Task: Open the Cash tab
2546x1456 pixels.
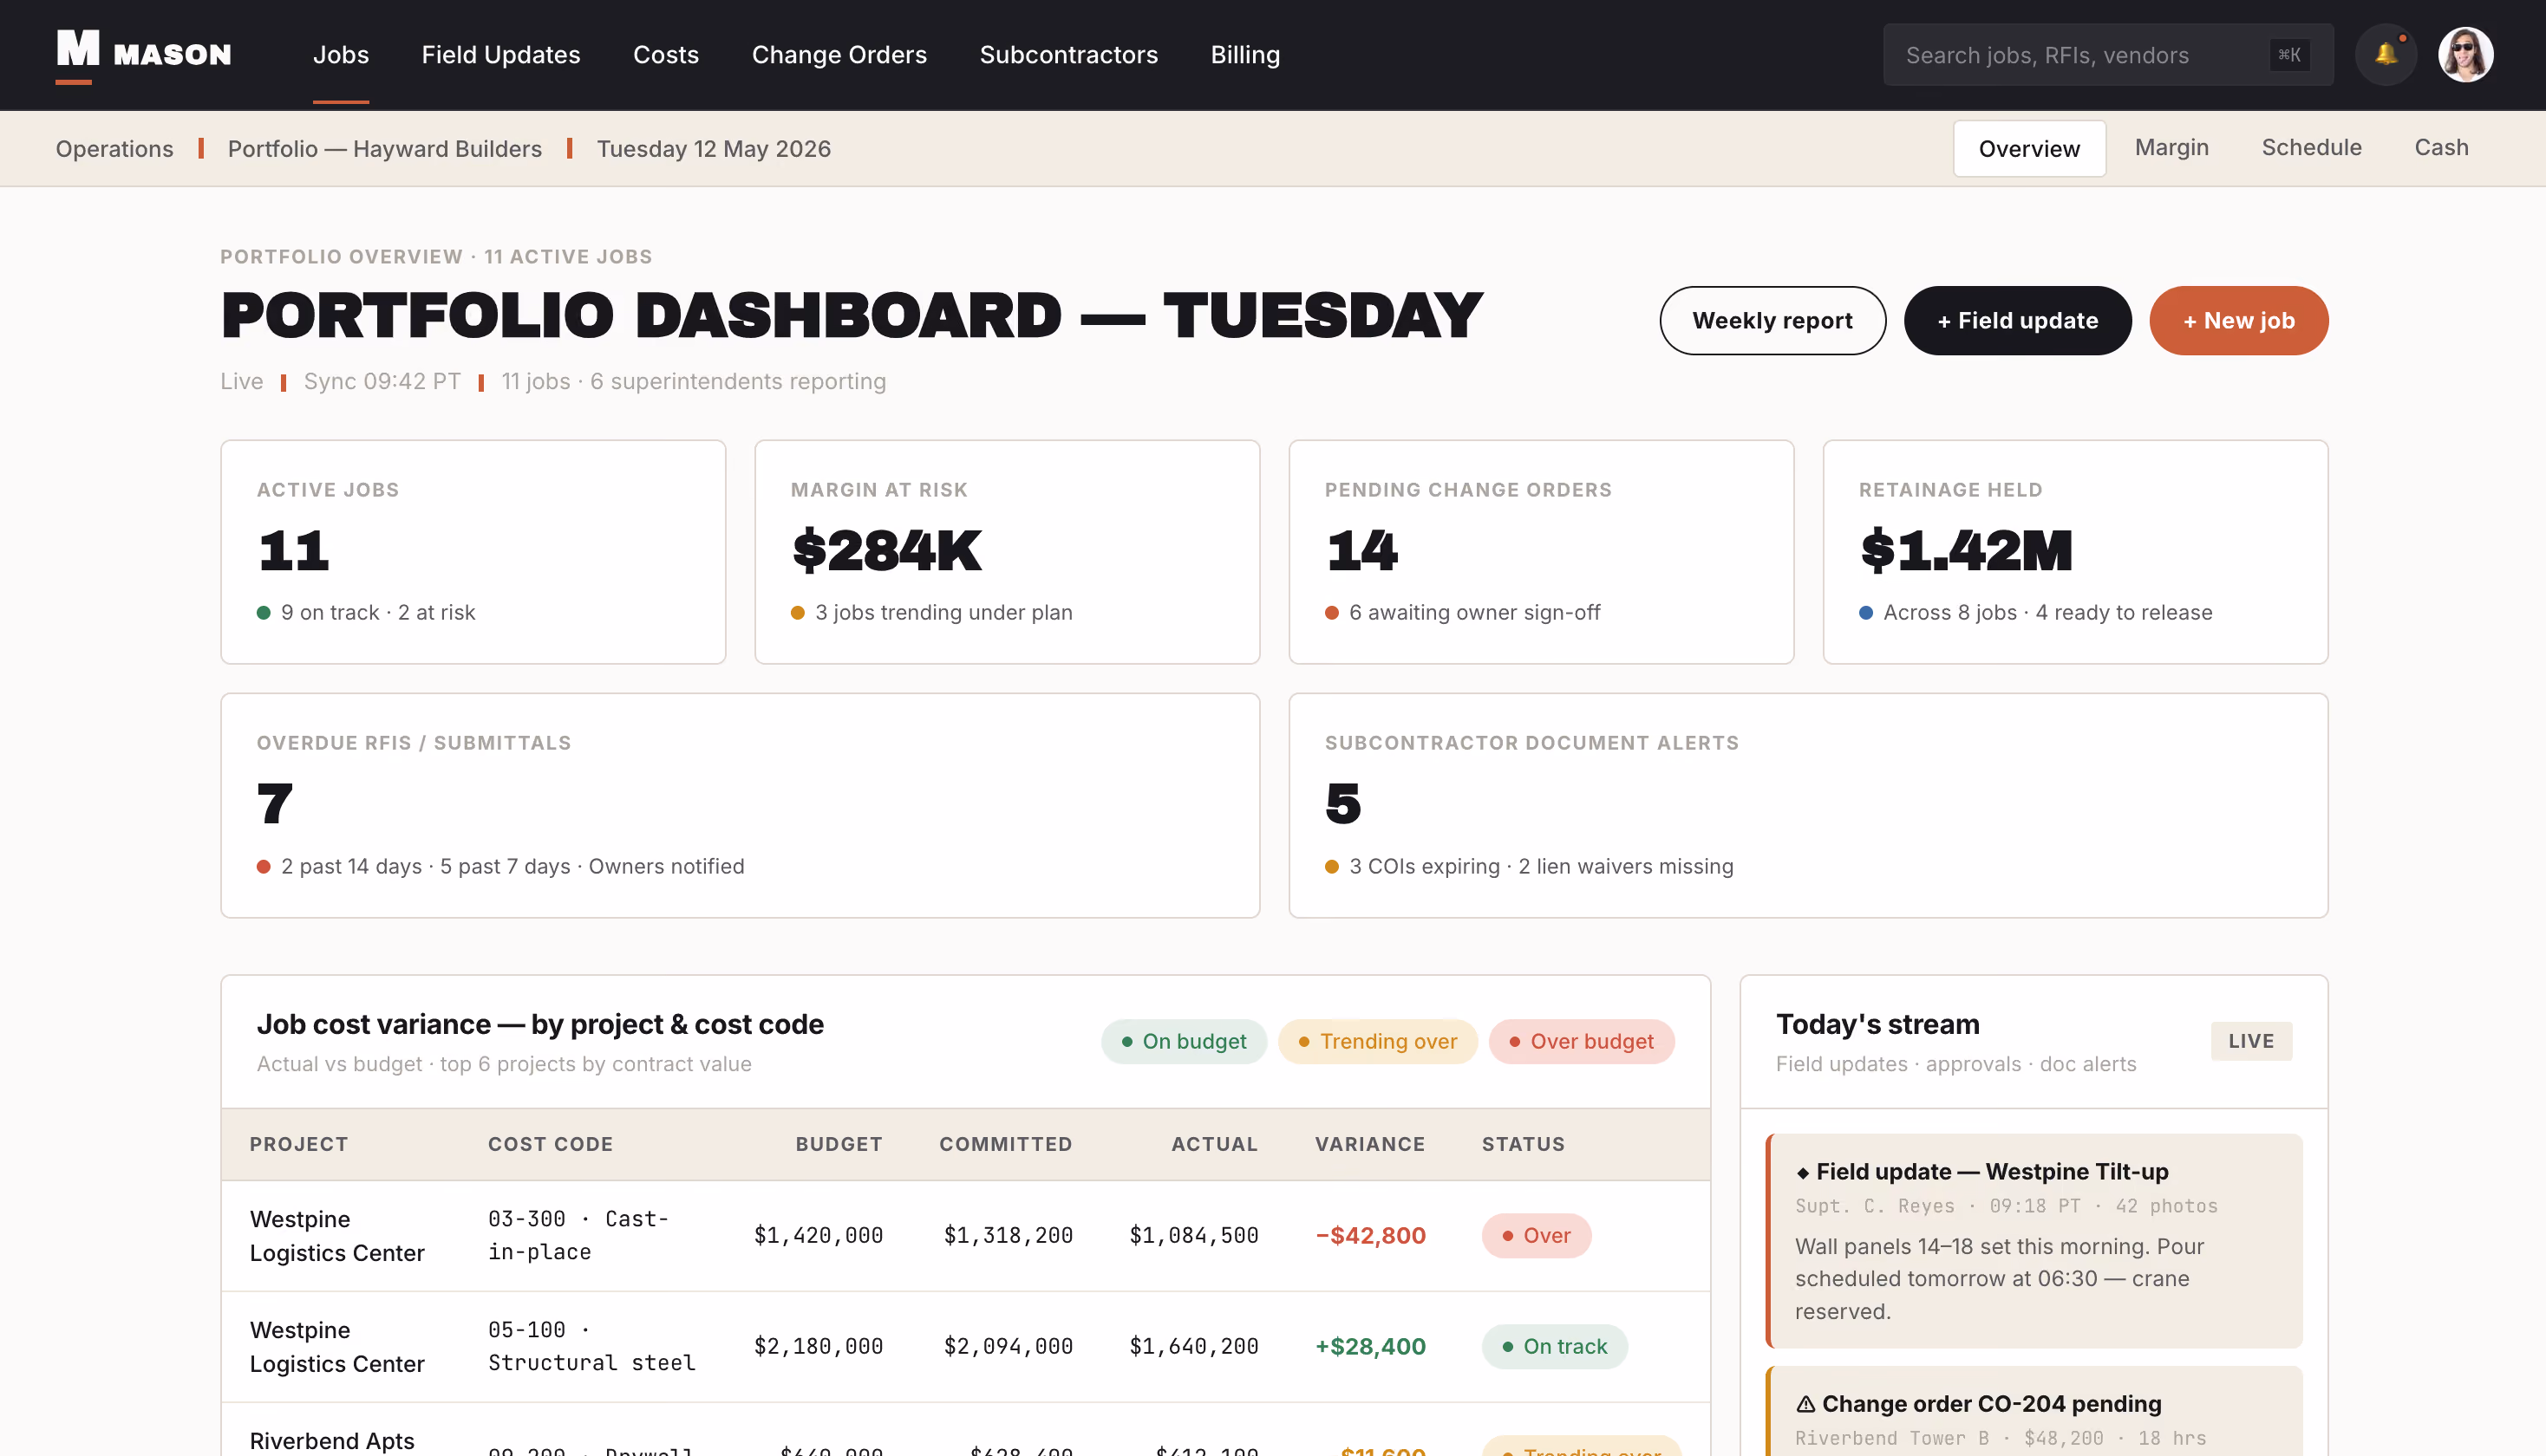Action: click(x=2442, y=147)
